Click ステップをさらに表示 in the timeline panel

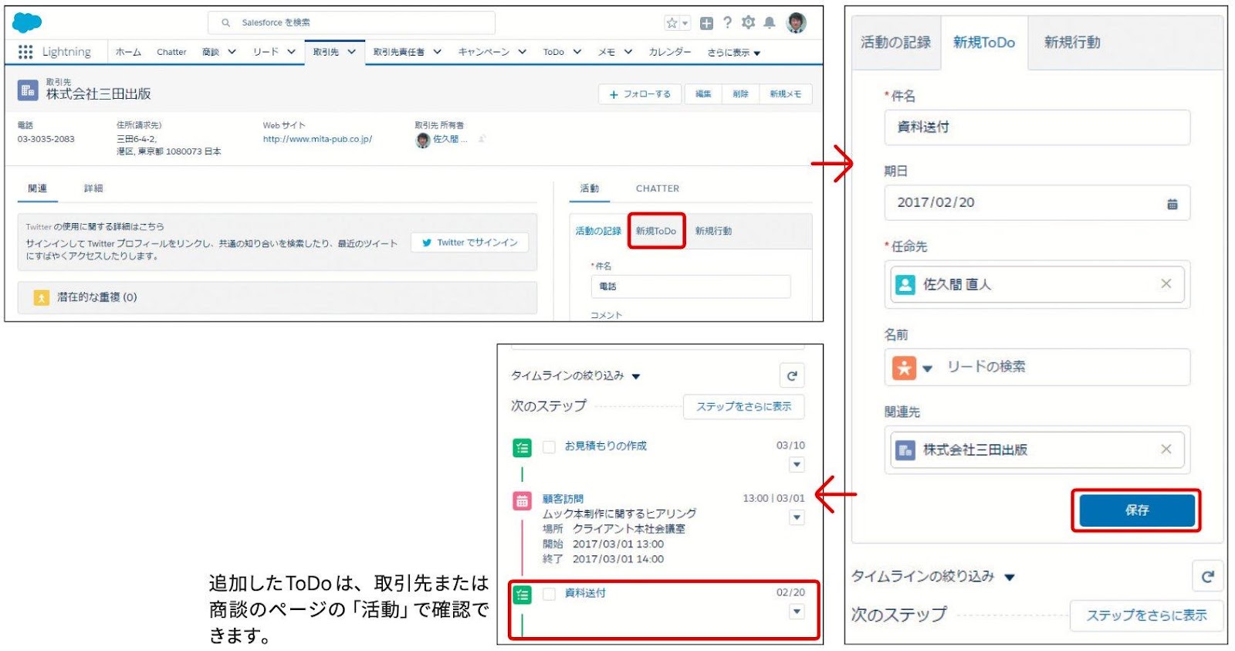pyautogui.click(x=744, y=406)
